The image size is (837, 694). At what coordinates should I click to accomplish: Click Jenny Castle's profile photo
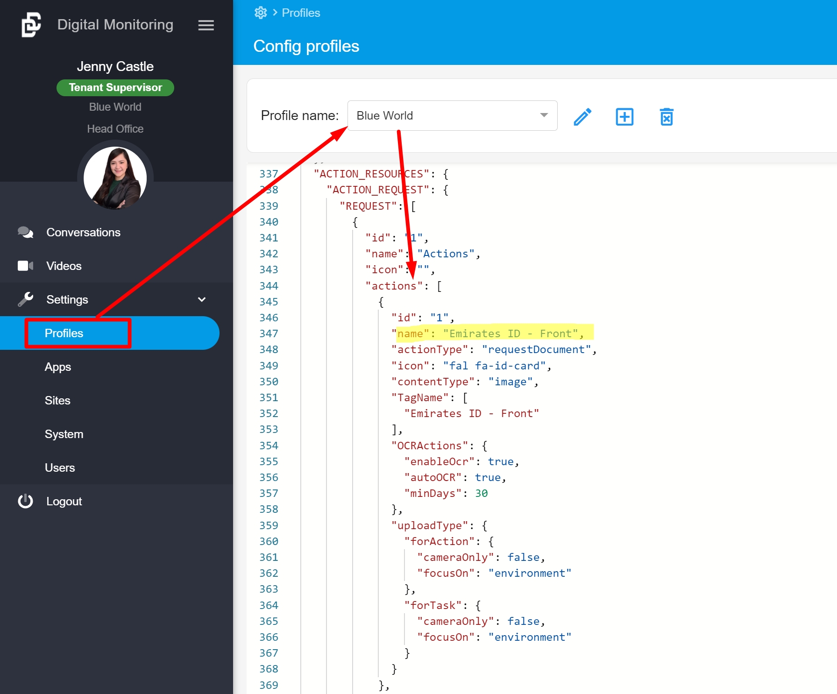point(115,178)
